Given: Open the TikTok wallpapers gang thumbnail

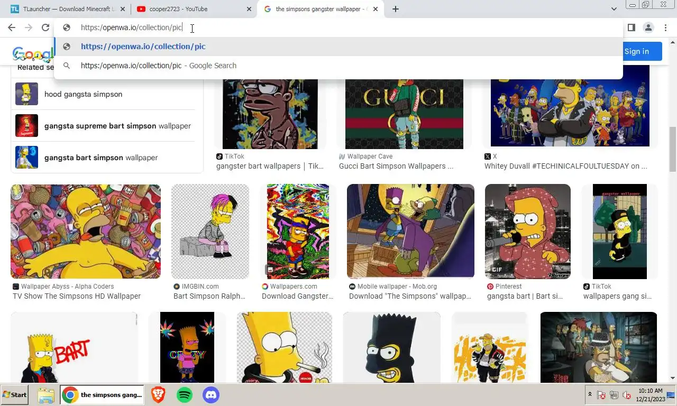Looking at the screenshot, I should click(x=619, y=232).
